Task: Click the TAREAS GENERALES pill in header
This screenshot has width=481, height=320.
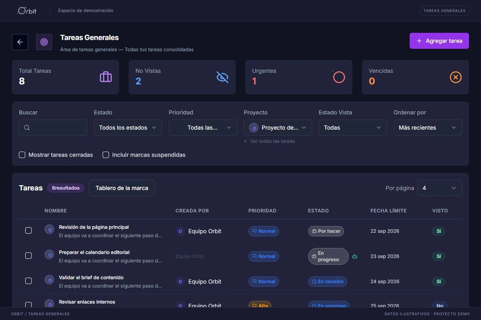Action: coord(445,11)
